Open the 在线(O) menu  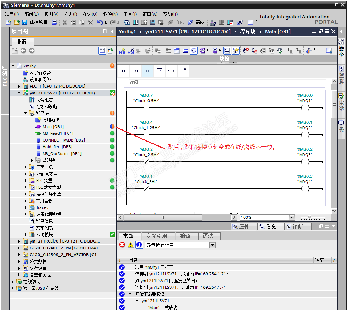90,14
